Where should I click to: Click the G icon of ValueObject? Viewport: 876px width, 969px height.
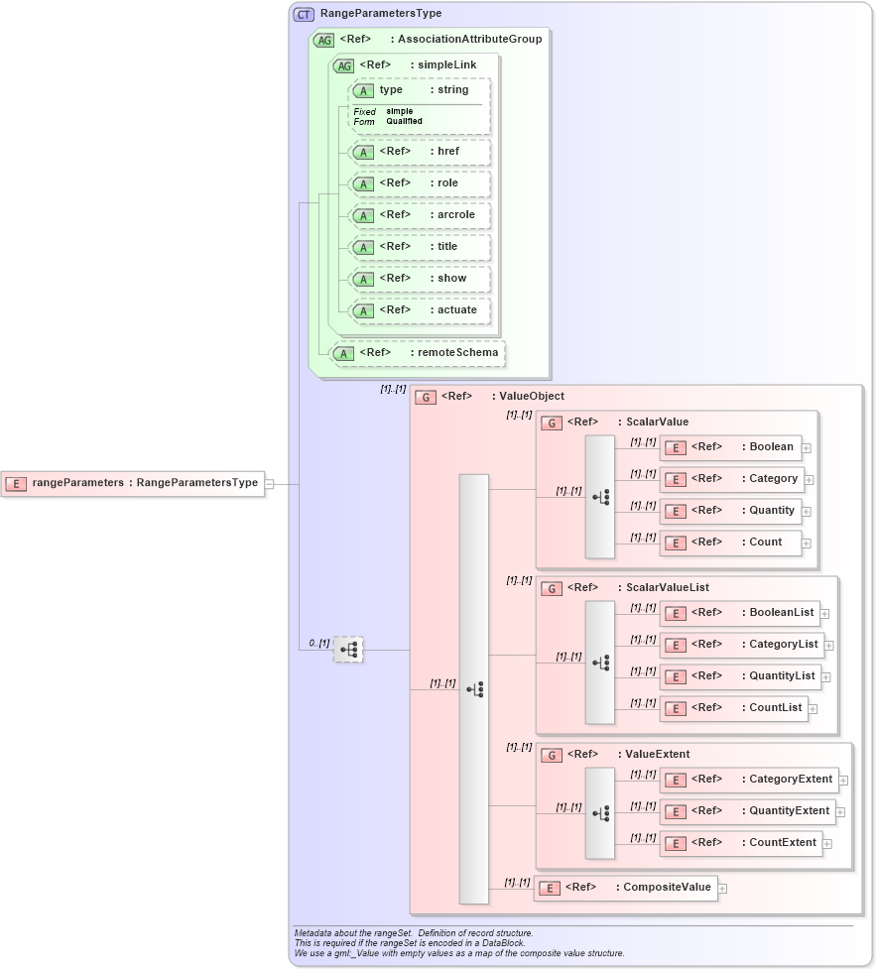(428, 396)
